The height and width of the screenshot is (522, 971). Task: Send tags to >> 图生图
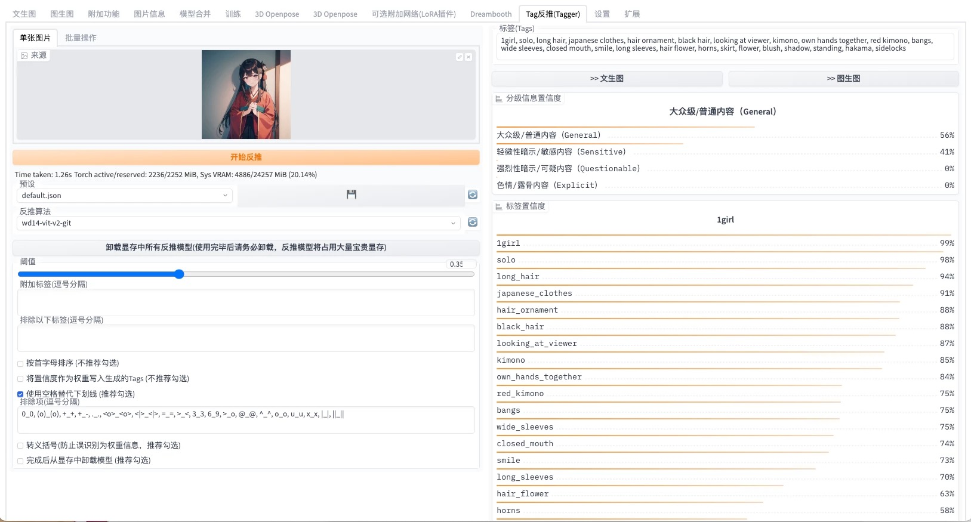click(x=843, y=78)
